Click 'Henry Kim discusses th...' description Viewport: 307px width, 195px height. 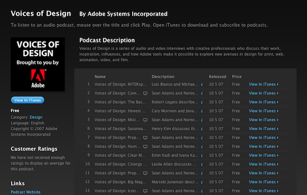pyautogui.click(x=175, y=129)
